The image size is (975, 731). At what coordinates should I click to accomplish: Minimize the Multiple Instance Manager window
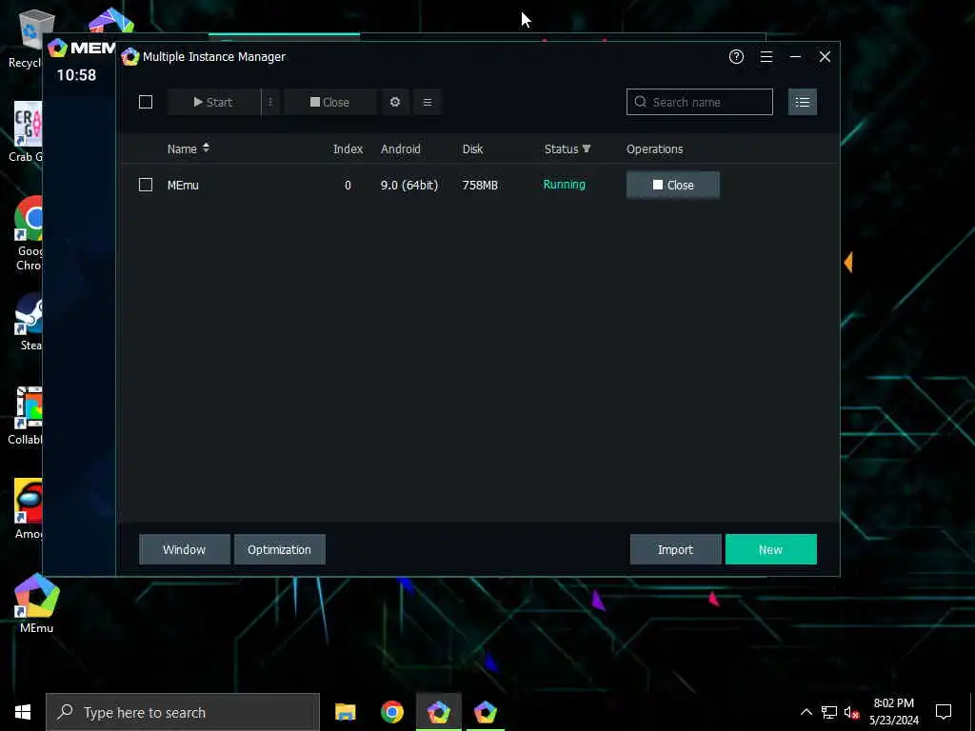(x=795, y=57)
